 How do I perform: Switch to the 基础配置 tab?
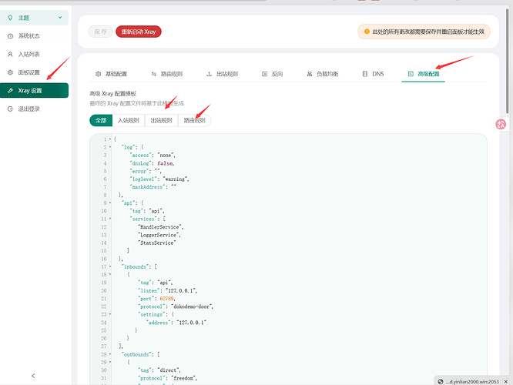[111, 74]
